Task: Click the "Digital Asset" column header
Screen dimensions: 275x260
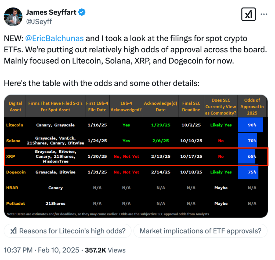Action: [x=15, y=106]
